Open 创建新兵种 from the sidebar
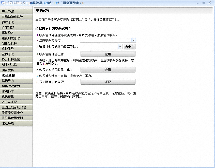Viewport: 215px width, 168px height. click(16, 43)
